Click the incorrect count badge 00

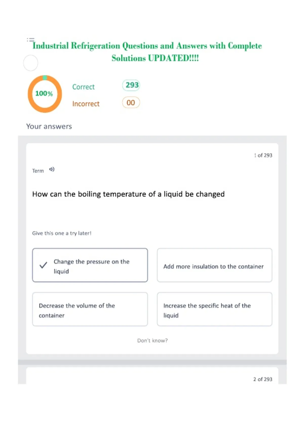coord(131,103)
